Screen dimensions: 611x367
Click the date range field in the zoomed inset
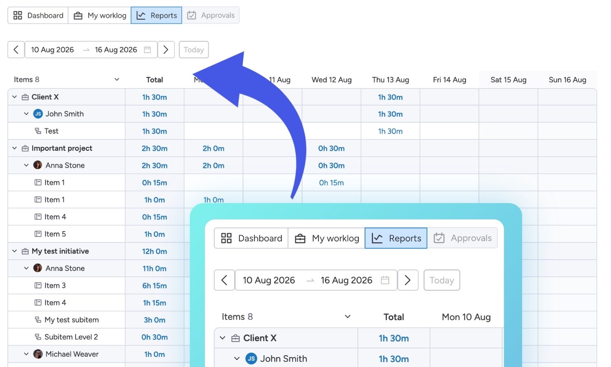[316, 280]
